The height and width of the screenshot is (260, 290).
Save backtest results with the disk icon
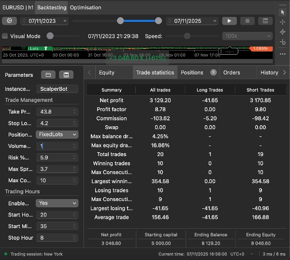265,21
